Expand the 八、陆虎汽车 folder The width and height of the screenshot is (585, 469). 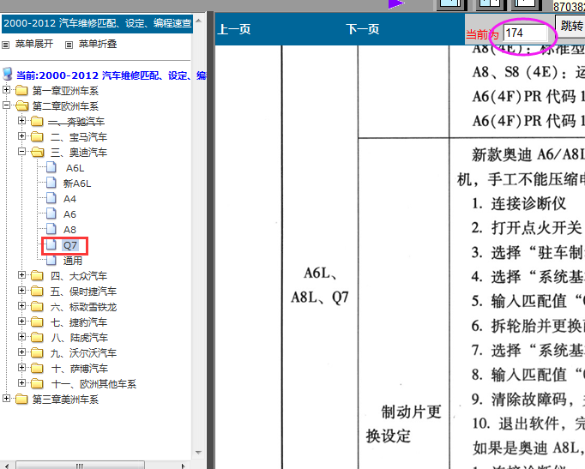click(21, 337)
